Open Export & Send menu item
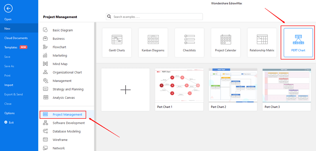This screenshot has height=151, width=316. click(13, 94)
